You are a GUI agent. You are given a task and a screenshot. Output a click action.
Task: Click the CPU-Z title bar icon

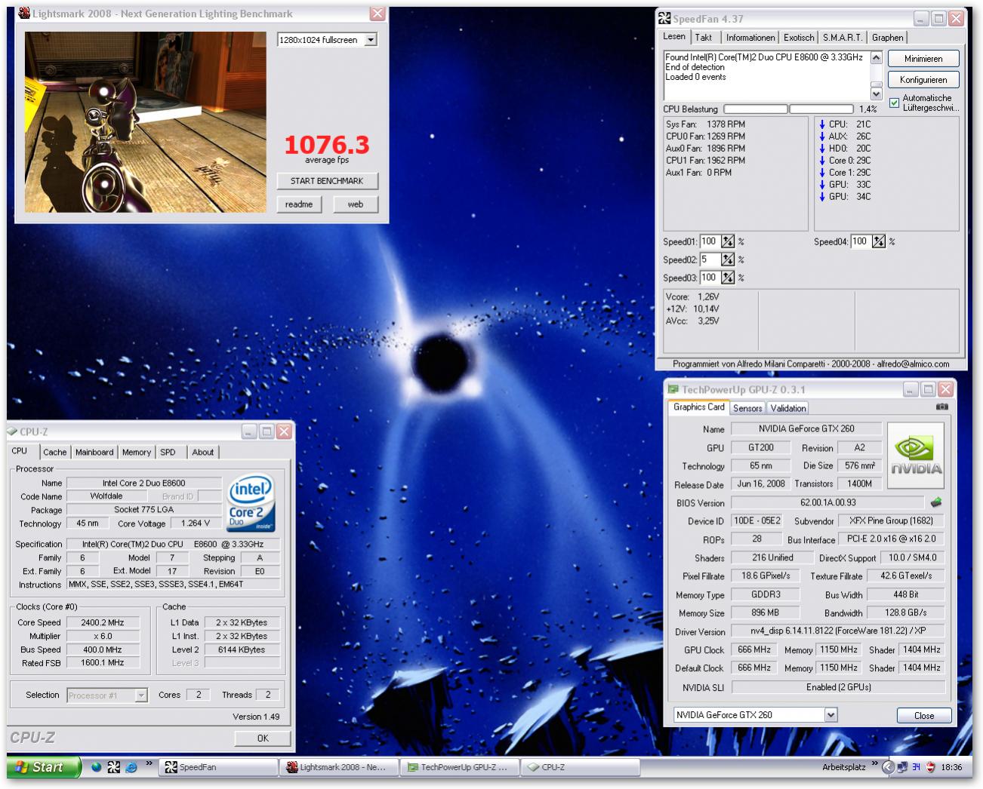tap(12, 431)
